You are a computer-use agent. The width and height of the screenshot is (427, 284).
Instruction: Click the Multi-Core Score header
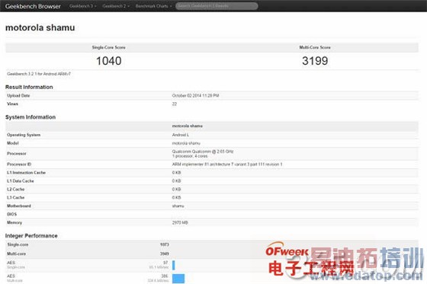[x=315, y=47]
